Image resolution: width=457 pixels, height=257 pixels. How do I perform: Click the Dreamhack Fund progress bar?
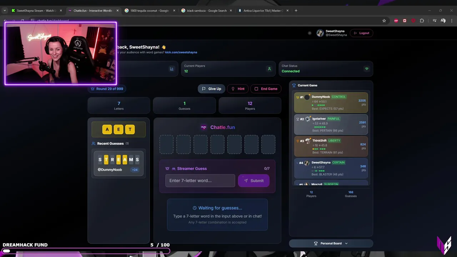85,251
